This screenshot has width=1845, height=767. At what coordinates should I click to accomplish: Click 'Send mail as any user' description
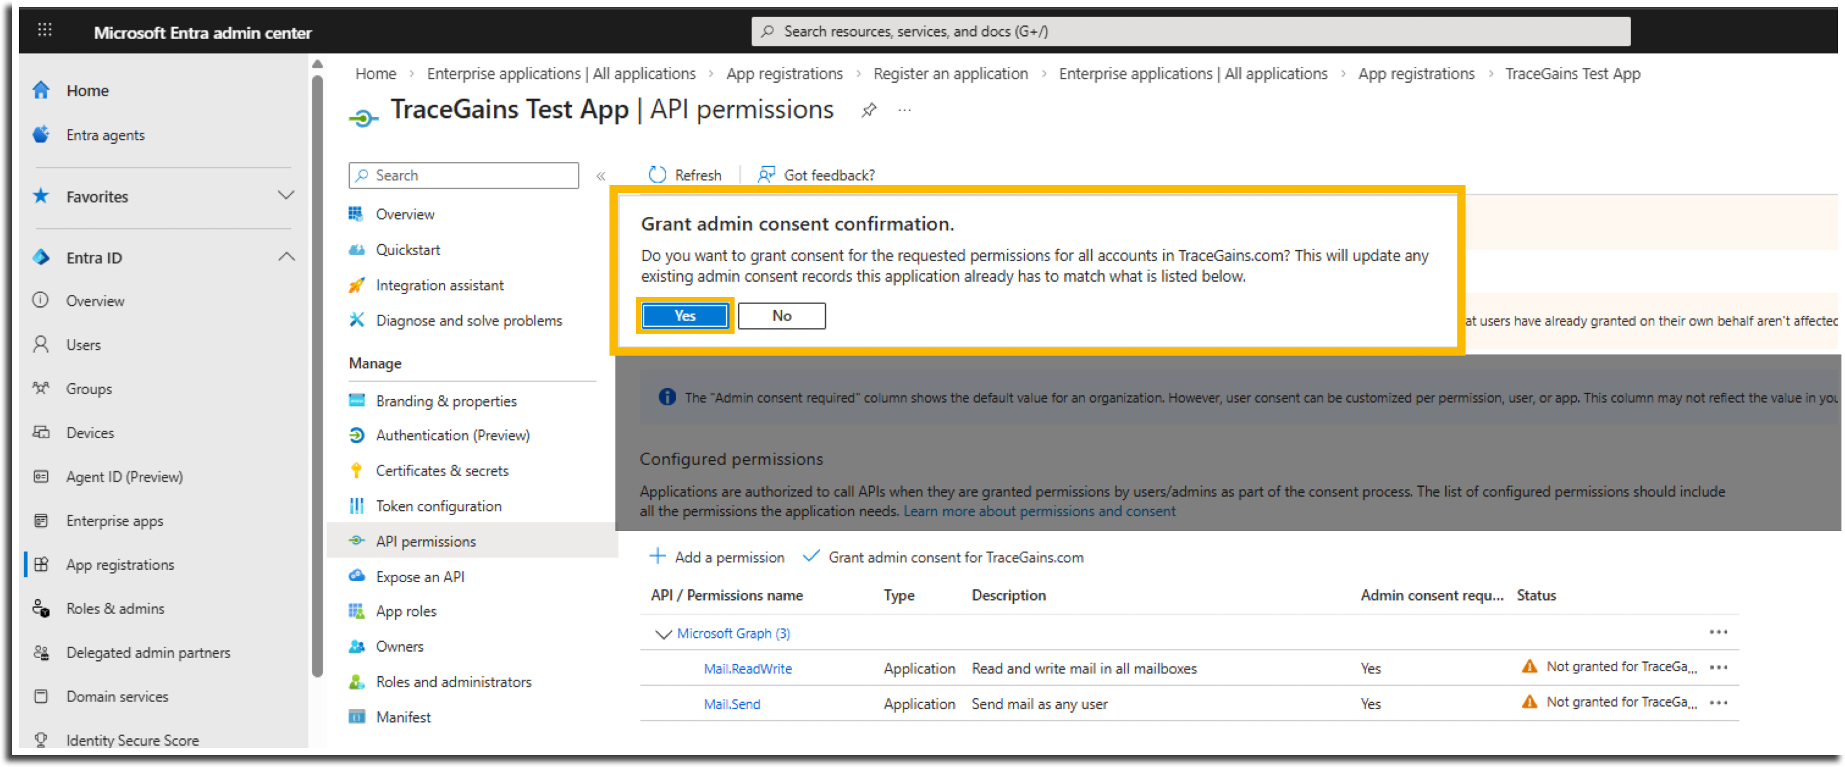pos(1039,703)
